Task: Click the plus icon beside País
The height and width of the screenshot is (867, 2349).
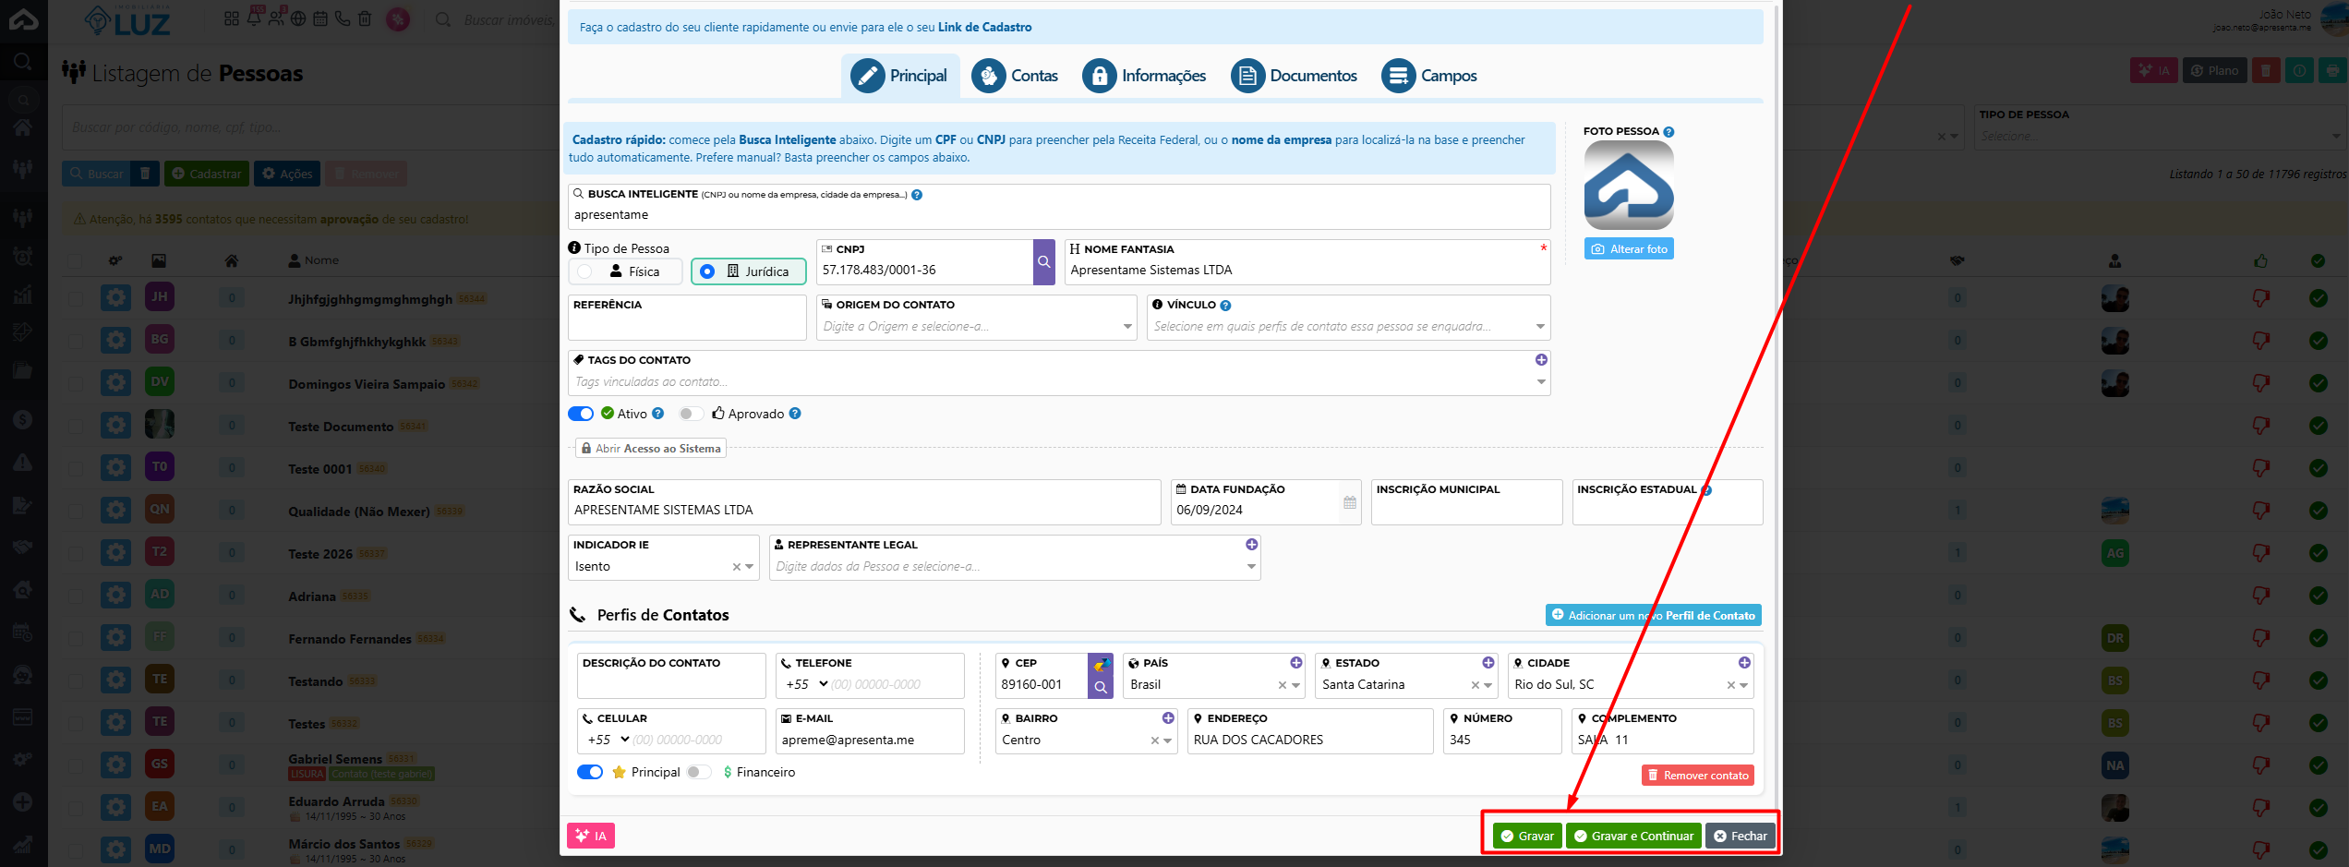Action: [x=1295, y=663]
